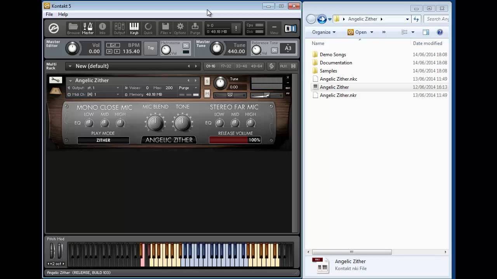Click the Explorer search field
Image resolution: width=497 pixels, height=279 pixels.
(x=436, y=19)
